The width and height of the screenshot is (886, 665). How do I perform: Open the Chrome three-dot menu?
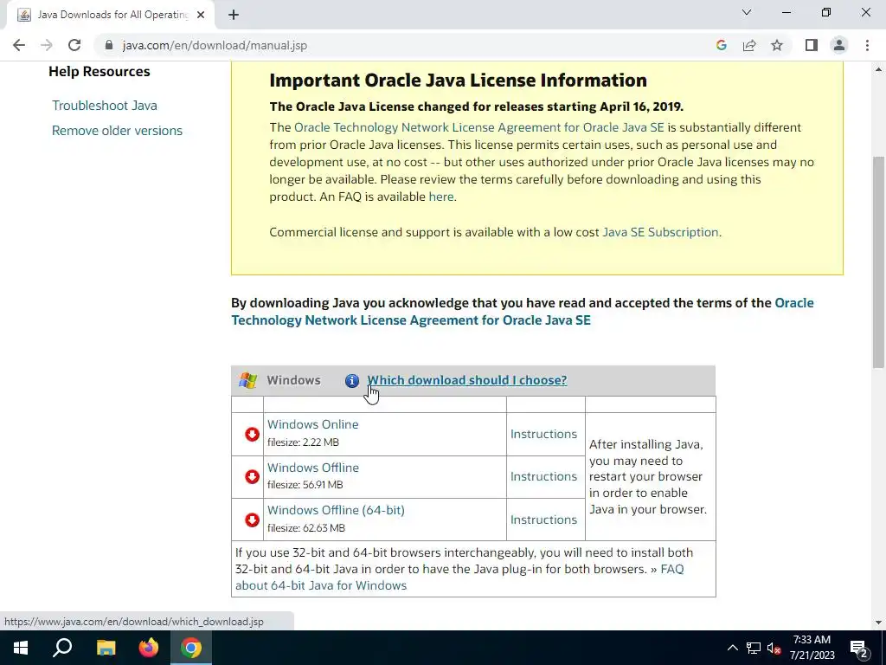[867, 45]
